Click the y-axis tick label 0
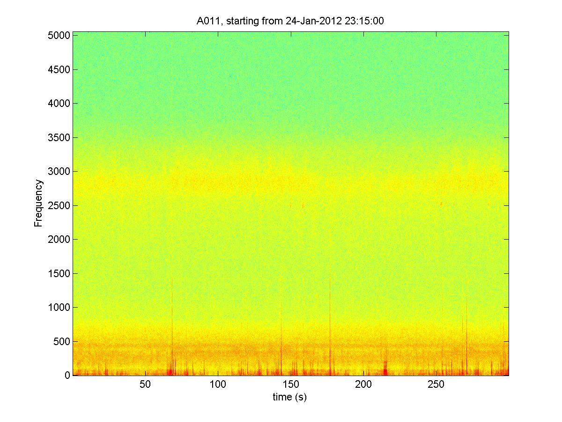 pyautogui.click(x=67, y=376)
